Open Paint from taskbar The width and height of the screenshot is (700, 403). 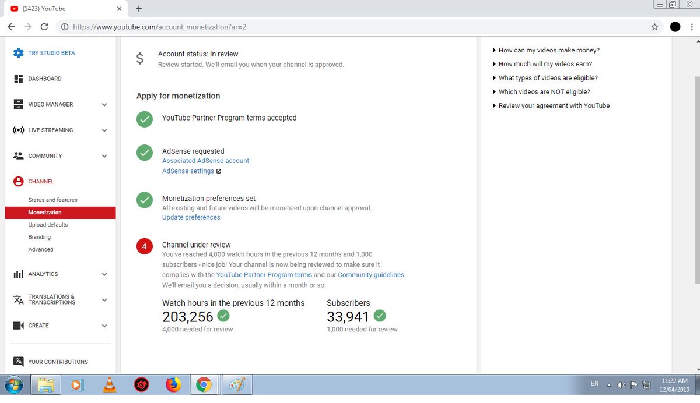click(237, 384)
